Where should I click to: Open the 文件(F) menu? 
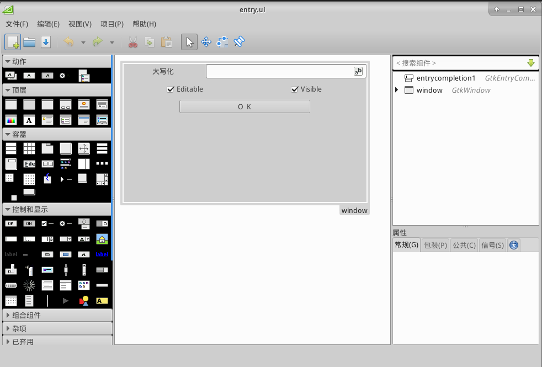[x=17, y=24]
